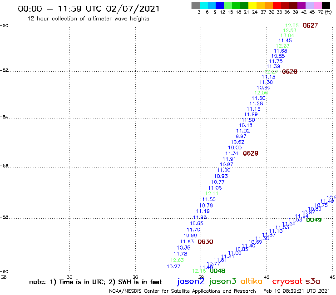Select the 11.55 wave height value
Image resolution: width=336 pixels, height=295 pixels.
click(209, 199)
